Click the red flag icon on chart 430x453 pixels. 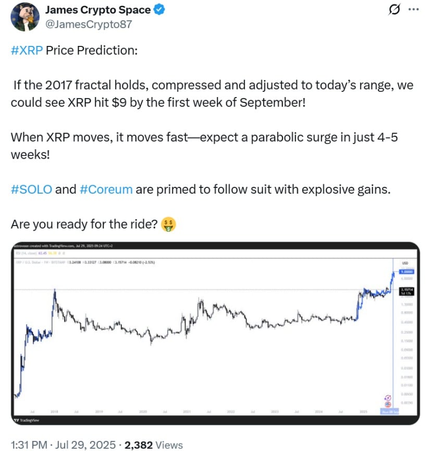click(388, 404)
